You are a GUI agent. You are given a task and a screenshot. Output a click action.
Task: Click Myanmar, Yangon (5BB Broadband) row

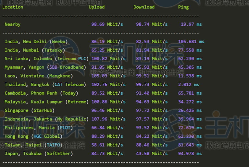coord(45,67)
